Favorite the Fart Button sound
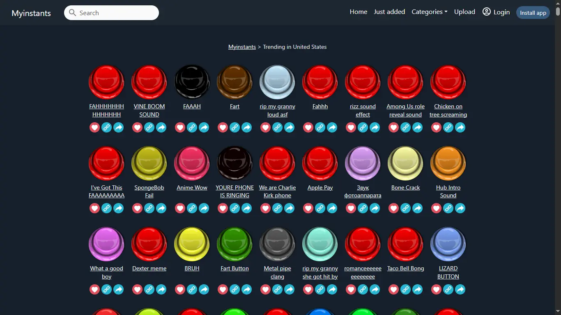561x315 pixels. 223,290
